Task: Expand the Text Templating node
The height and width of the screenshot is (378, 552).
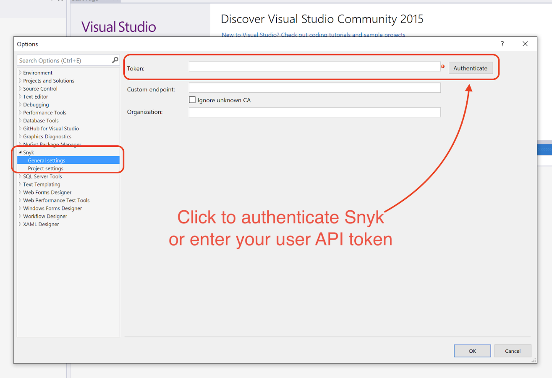Action: (x=20, y=184)
